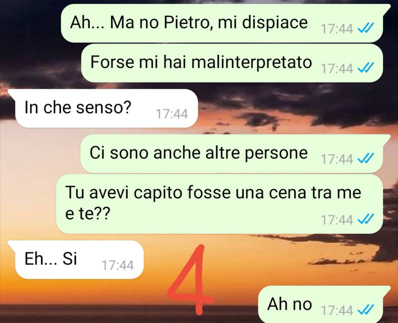Viewport: 398px width, 323px height.
Task: Click blue double ticks on 'malinterpretato' message
Action: pyautogui.click(x=366, y=68)
